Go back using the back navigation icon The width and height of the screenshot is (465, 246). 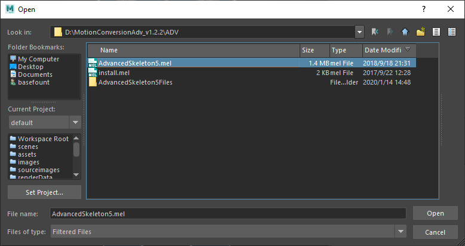375,32
